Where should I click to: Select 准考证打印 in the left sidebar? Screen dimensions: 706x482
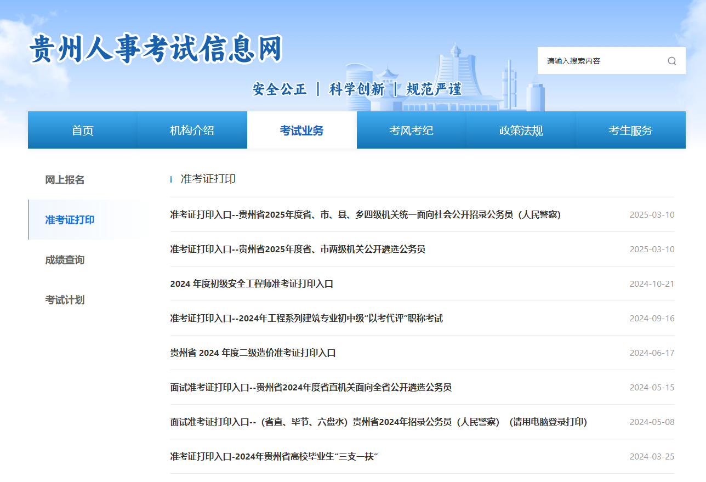[70, 220]
